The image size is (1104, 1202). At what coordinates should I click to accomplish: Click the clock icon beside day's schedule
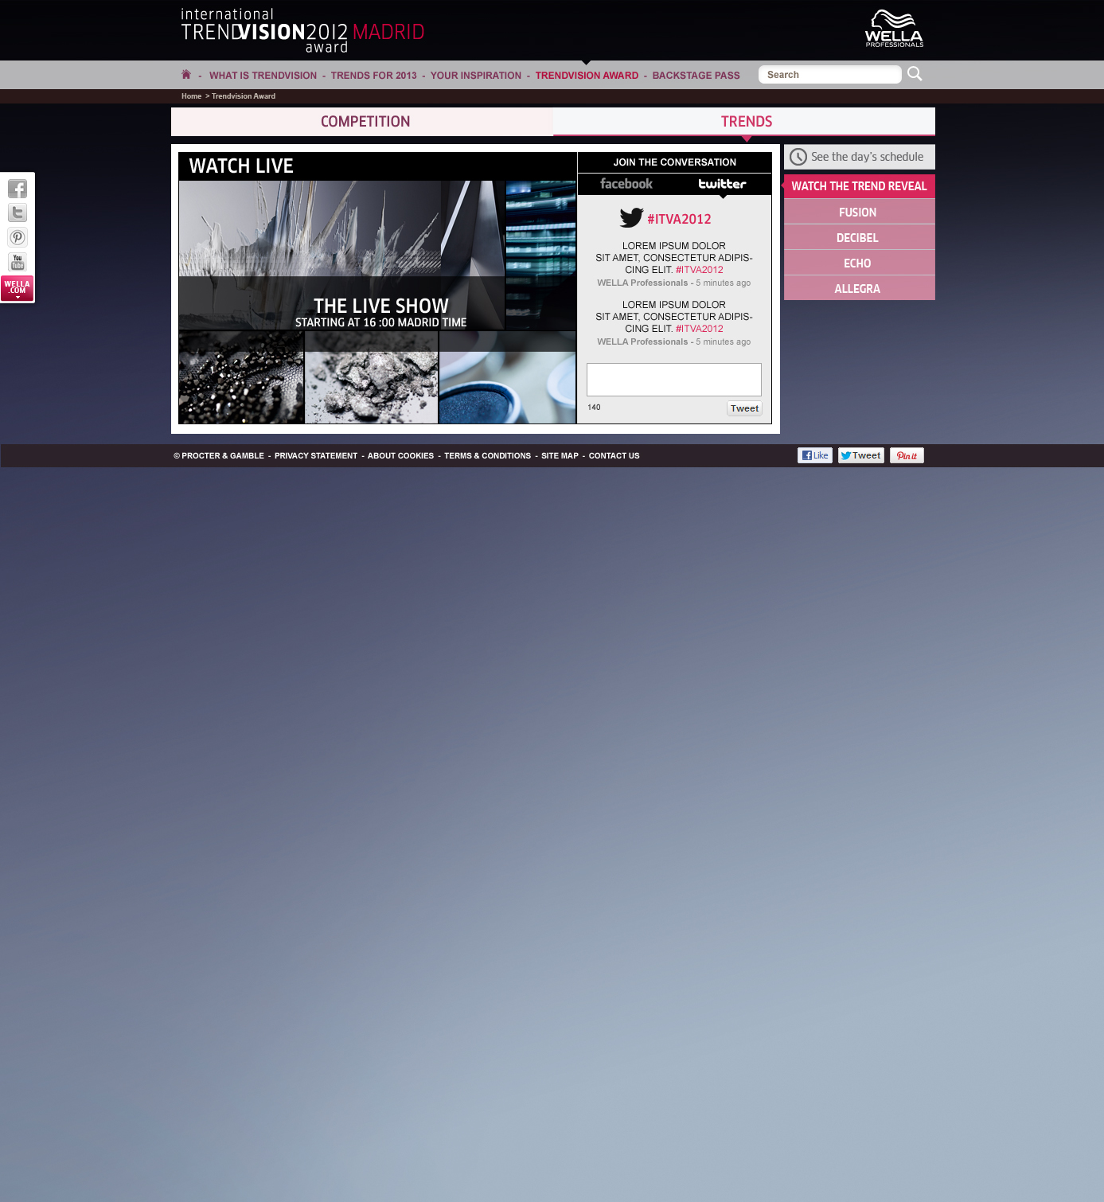pyautogui.click(x=798, y=157)
